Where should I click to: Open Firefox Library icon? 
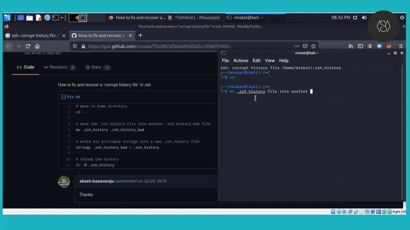[351, 46]
